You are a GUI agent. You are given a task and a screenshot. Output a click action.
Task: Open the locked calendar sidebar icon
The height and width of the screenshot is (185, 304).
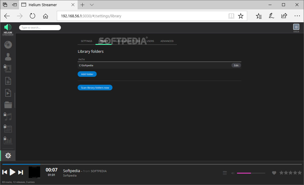8,128
